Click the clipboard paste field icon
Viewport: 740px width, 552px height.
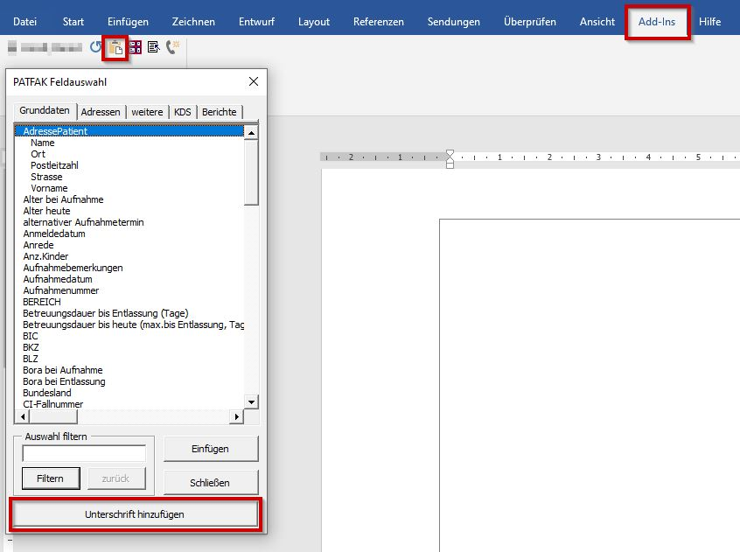[115, 48]
